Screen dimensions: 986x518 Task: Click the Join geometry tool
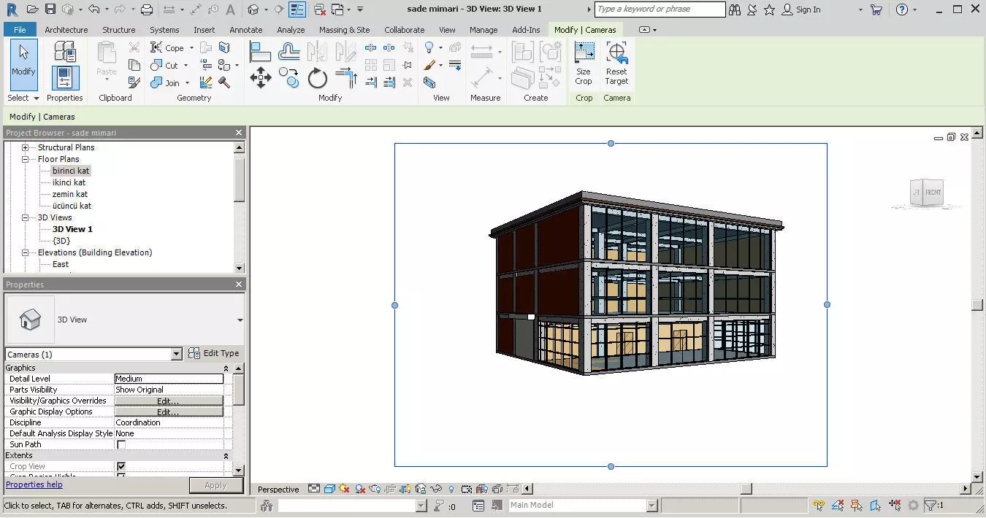tap(166, 82)
